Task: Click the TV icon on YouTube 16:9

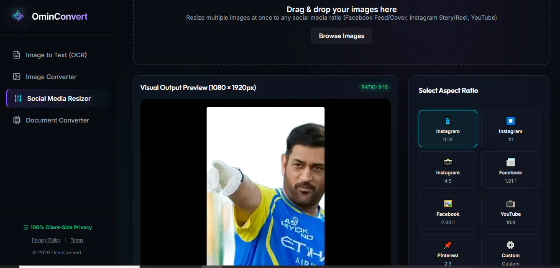Action: click(511, 204)
